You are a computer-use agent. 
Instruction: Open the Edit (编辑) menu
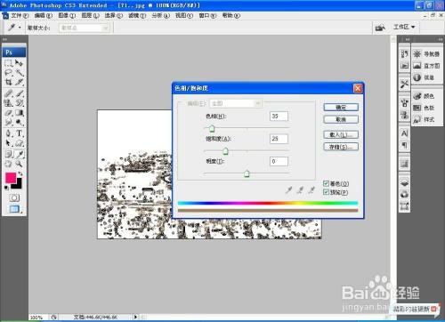[44, 15]
